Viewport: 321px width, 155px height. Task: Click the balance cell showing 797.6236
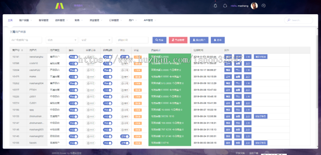pyautogui.click(x=170, y=130)
